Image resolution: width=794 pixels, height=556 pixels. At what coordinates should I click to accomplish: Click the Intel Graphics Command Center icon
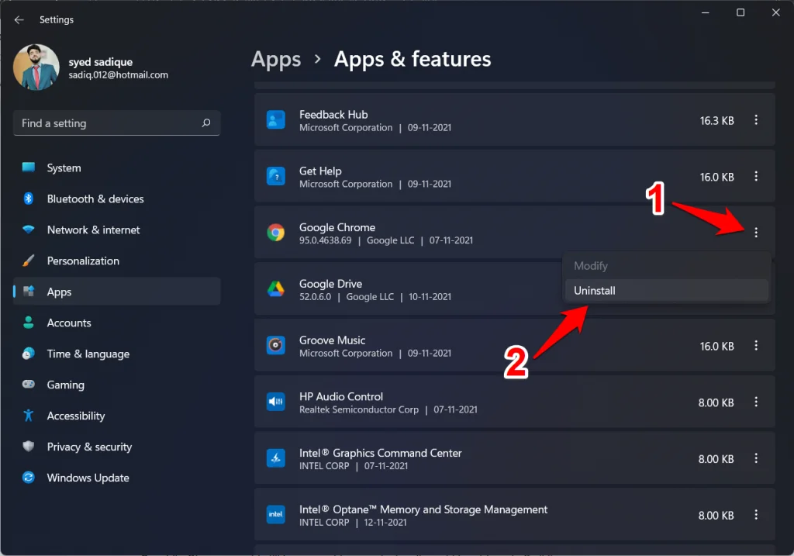276,458
